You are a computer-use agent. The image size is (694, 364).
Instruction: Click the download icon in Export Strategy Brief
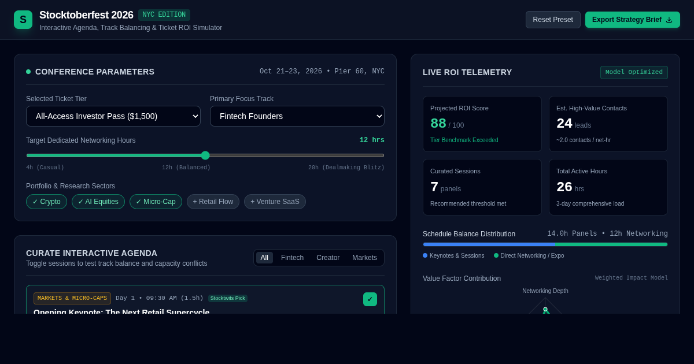(x=669, y=20)
